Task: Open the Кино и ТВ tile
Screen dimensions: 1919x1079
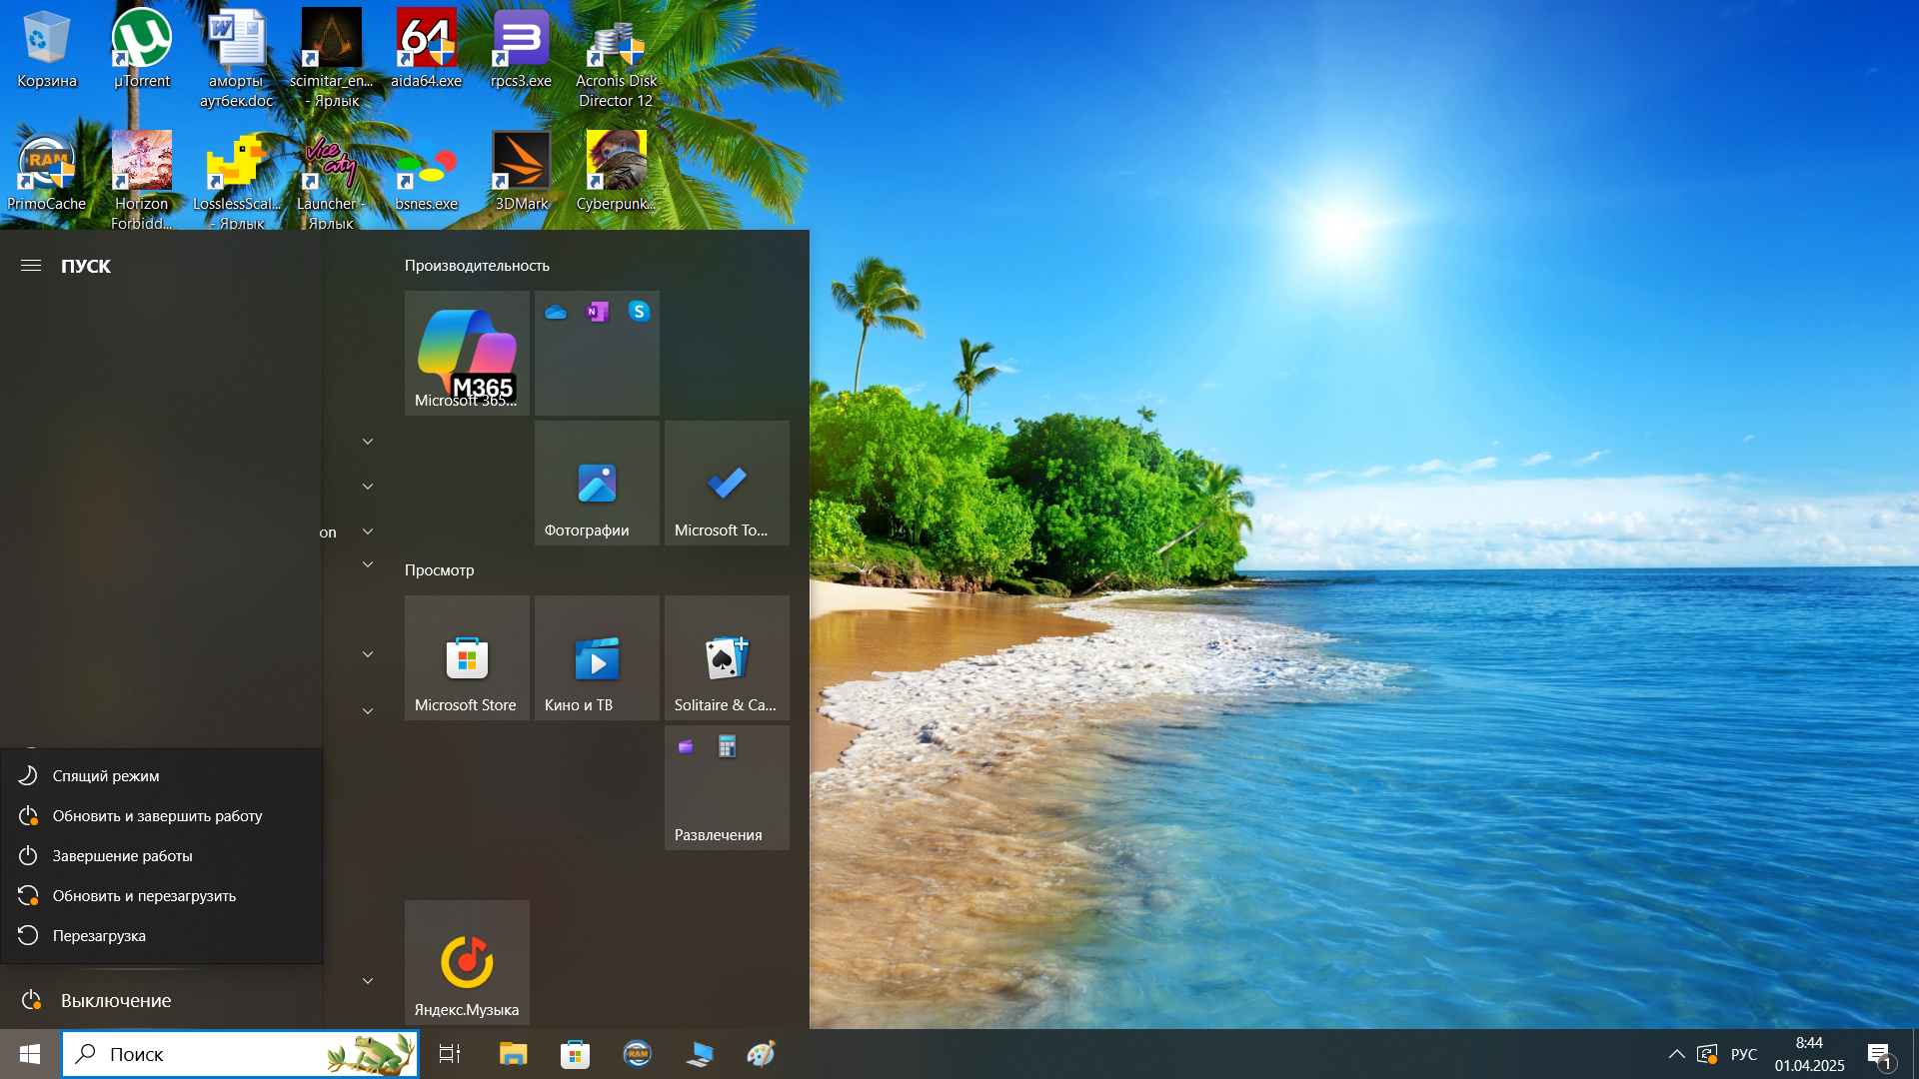Action: point(597,657)
